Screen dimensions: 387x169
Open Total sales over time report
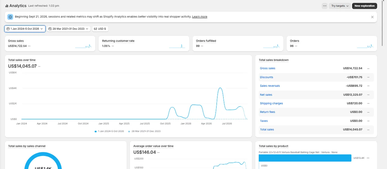(x=22, y=60)
